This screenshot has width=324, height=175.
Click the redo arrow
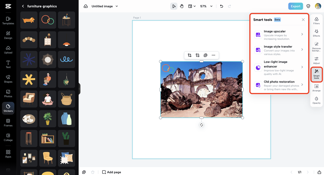click(x=230, y=6)
